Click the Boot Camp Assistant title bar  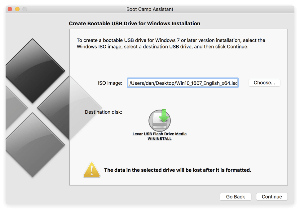tap(150, 9)
